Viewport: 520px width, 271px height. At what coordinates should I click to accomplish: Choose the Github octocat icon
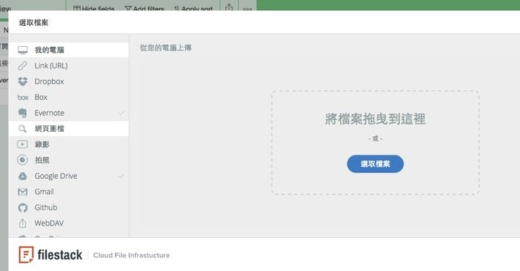pos(22,208)
